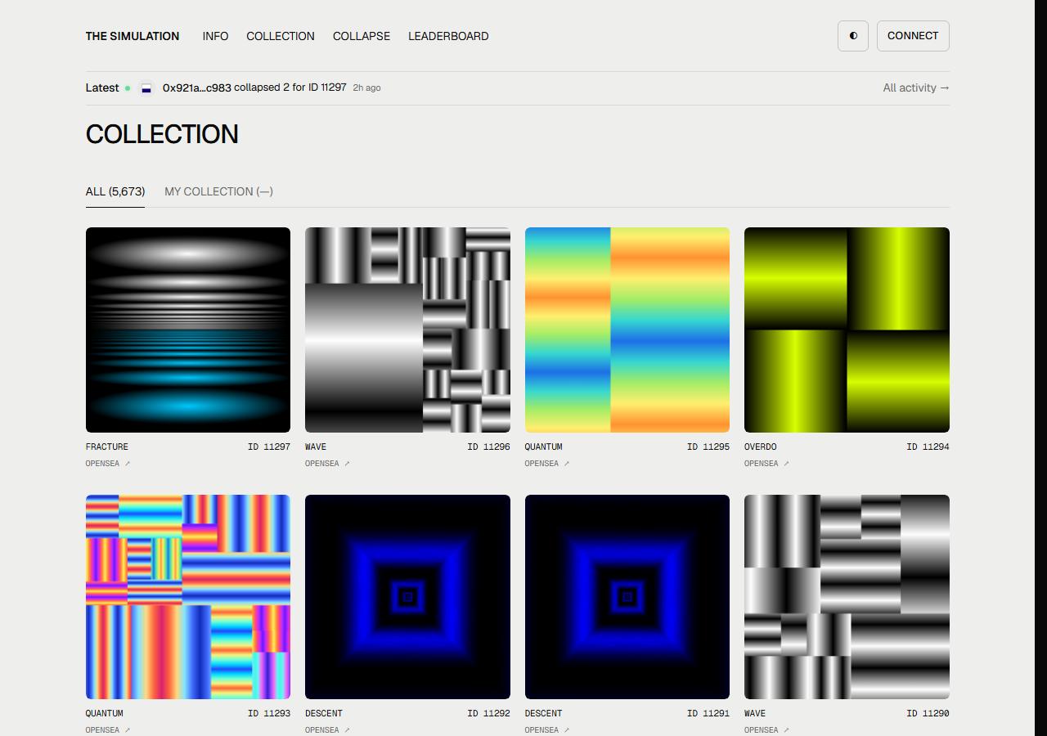The height and width of the screenshot is (736, 1047).
Task: Open the DESCENT artwork ID 11292
Action: tap(407, 597)
